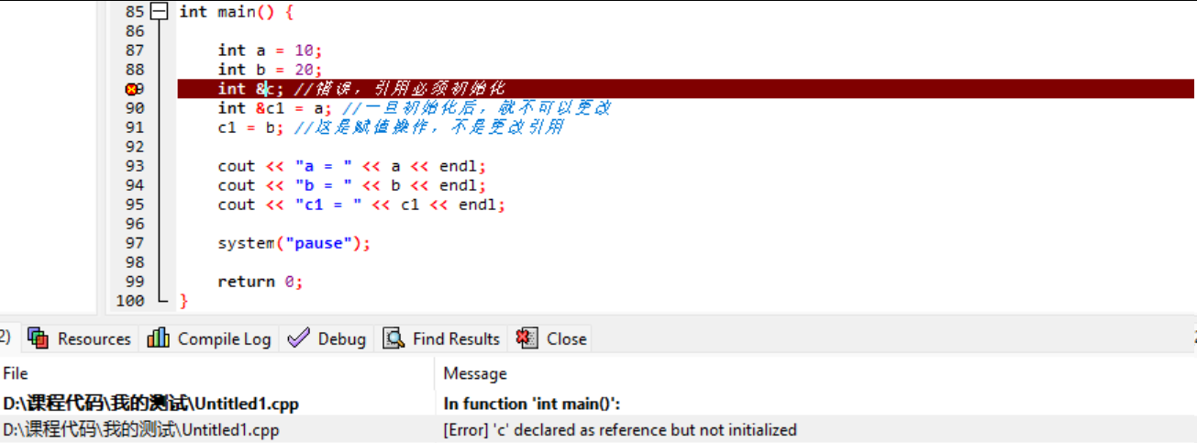1197x443 pixels.
Task: Click the Compile Log bar chart icon
Action: pos(158,338)
